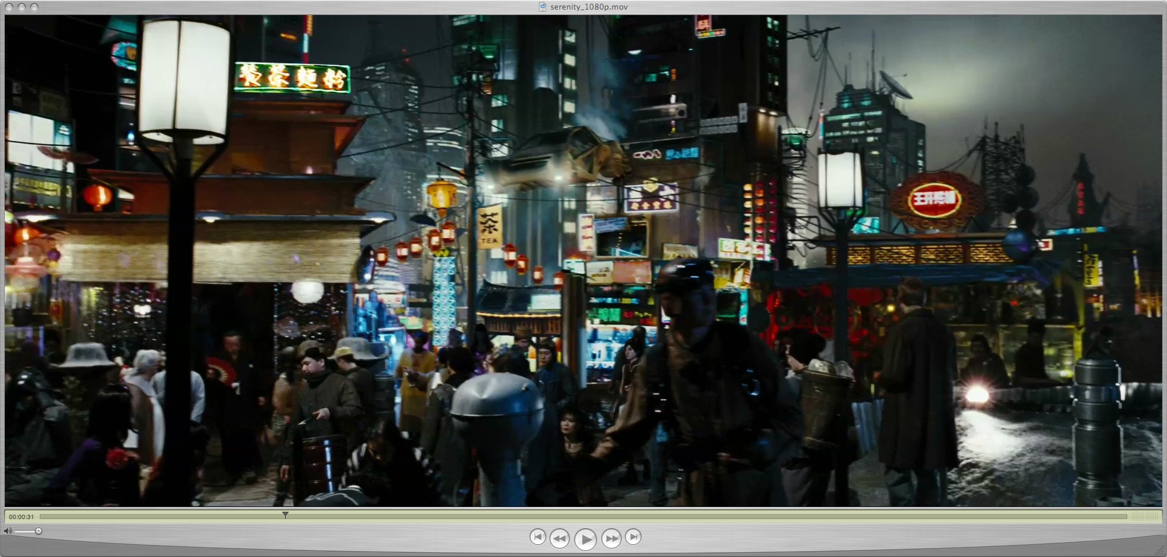Zoom the QuickTime window
Screen dimensions: 1167x557
pyautogui.click(x=34, y=7)
